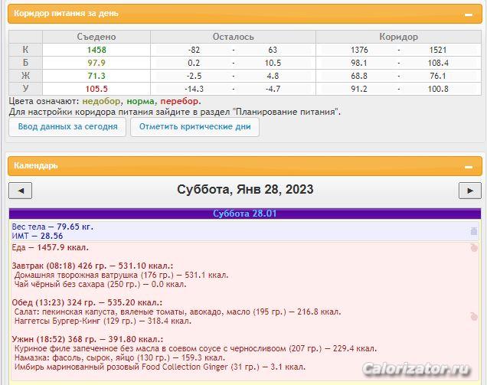This screenshot has height=385, width=487.
Task: Click the Ввод данных за сегодня button
Action: 67,127
